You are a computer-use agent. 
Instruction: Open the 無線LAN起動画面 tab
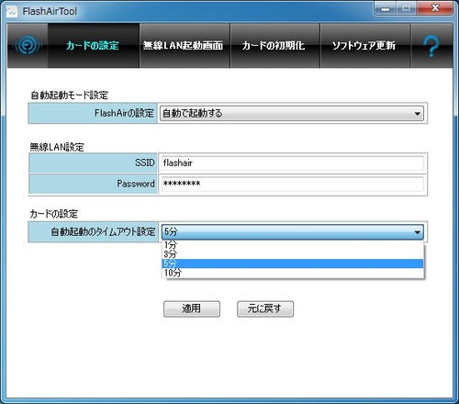tap(185, 45)
